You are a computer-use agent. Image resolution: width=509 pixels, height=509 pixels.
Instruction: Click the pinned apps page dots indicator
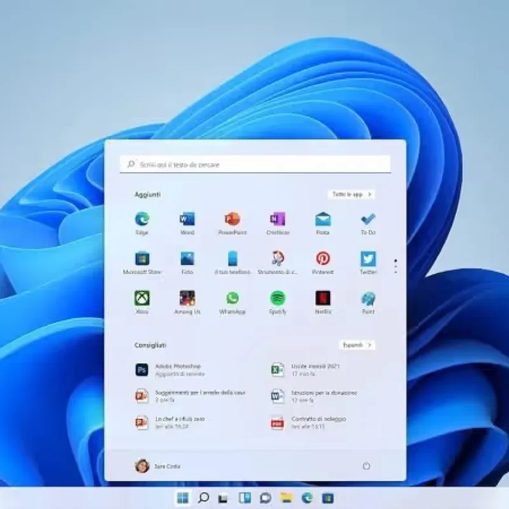point(395,266)
